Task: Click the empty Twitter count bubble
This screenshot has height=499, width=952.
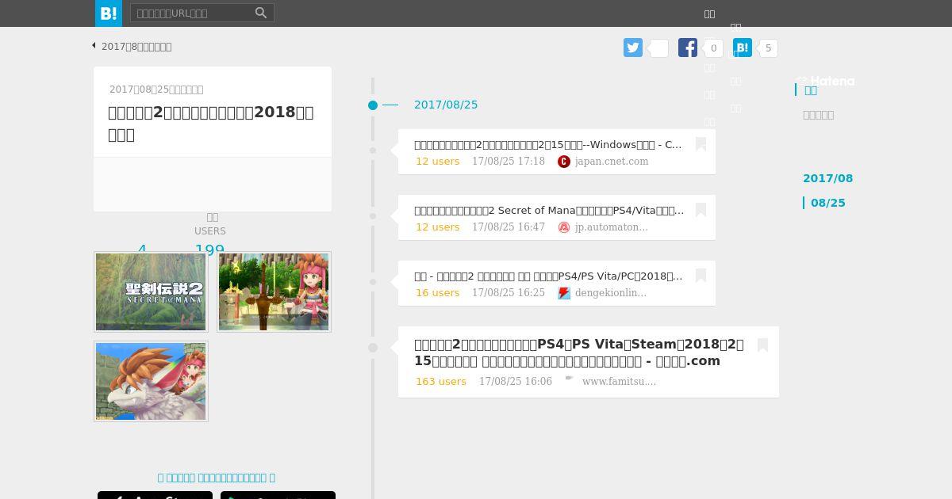Action: coord(658,48)
